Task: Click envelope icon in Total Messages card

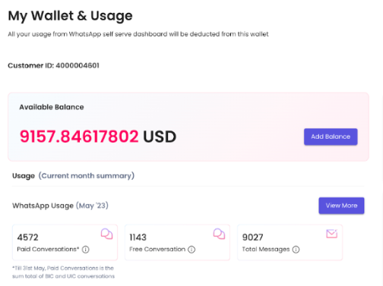Action: point(331,234)
